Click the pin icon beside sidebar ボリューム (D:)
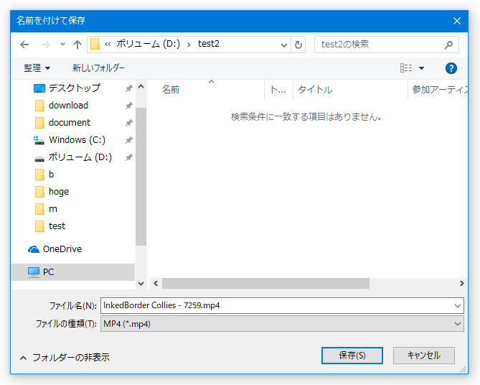This screenshot has width=480, height=385. (128, 157)
